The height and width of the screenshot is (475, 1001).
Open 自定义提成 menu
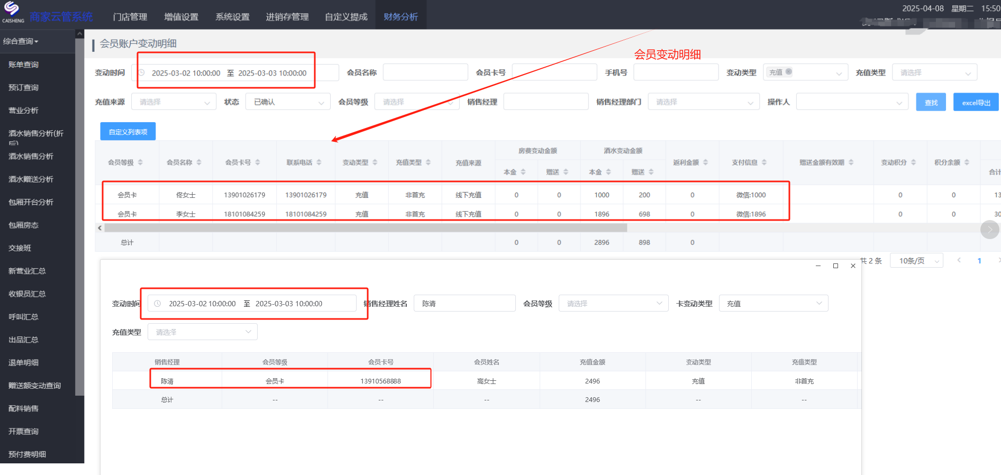[346, 17]
